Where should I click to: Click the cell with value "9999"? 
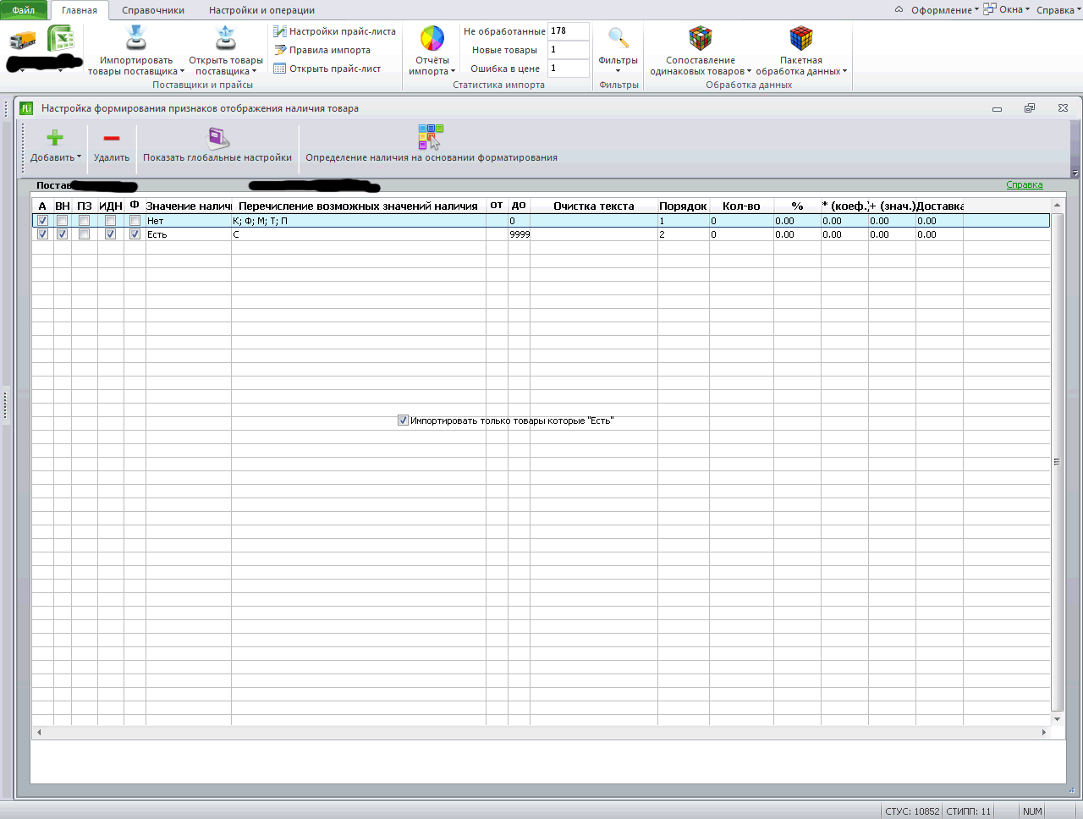click(520, 234)
